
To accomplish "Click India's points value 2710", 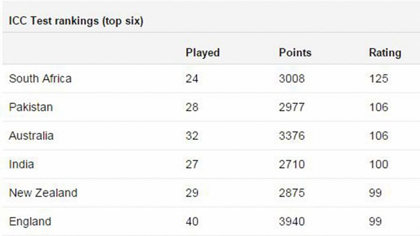I will pos(292,164).
